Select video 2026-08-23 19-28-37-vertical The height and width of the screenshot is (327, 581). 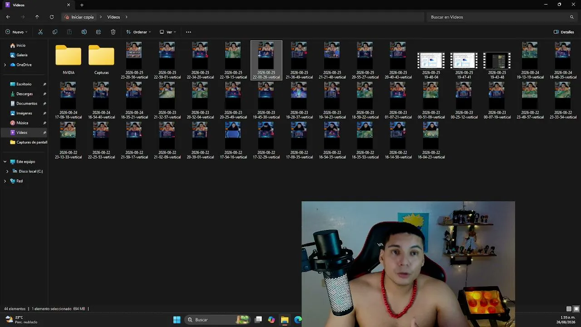pos(299,100)
